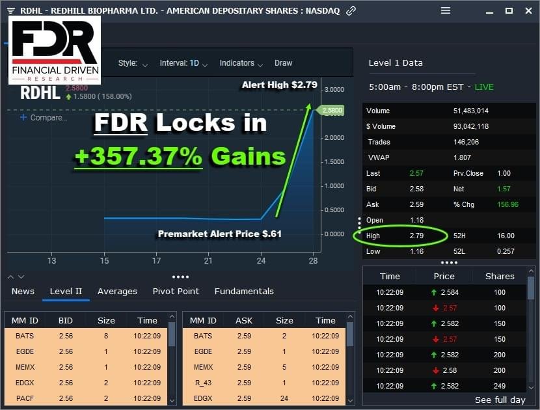Open the hamburger menu in title bar
The width and height of the screenshot is (540, 410).
pos(446,10)
